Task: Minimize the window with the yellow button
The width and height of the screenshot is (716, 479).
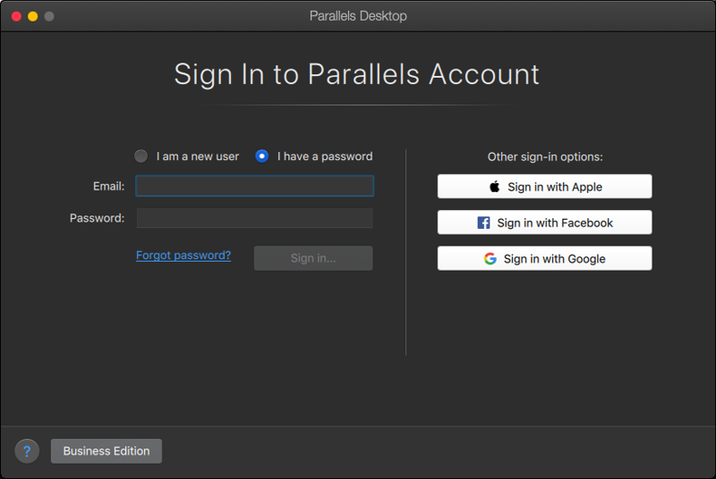Action: 32,16
